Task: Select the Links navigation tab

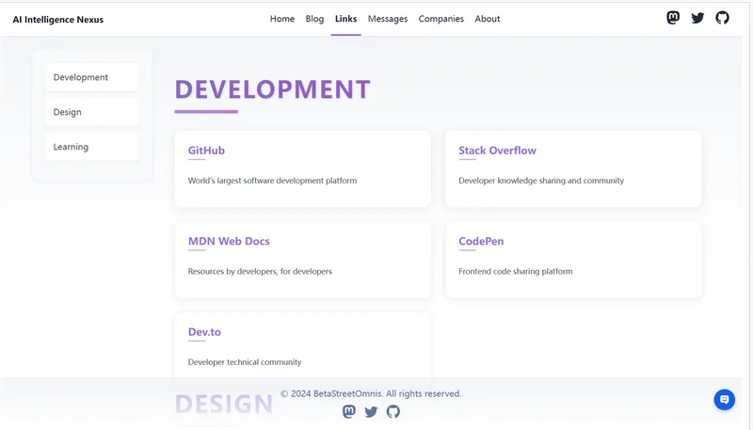Action: (345, 19)
